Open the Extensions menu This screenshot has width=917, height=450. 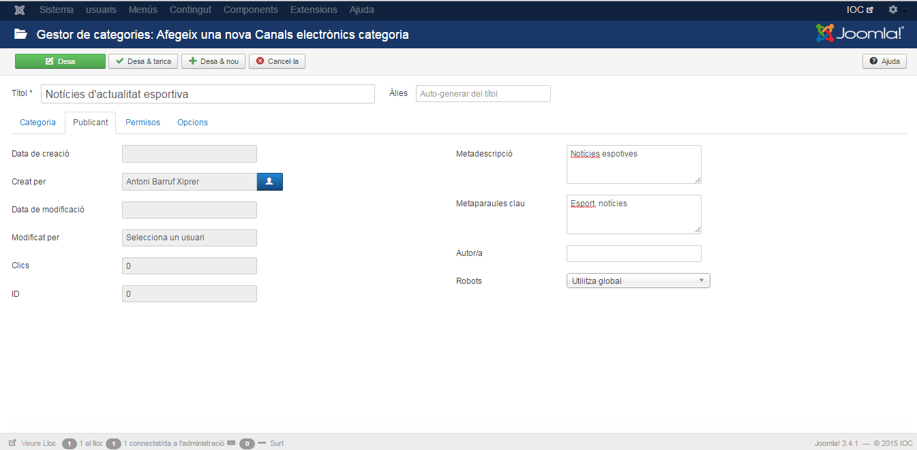pyautogui.click(x=314, y=10)
